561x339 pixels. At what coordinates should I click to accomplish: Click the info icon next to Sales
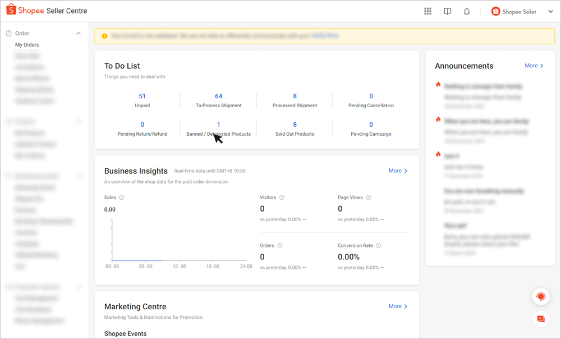(x=121, y=198)
